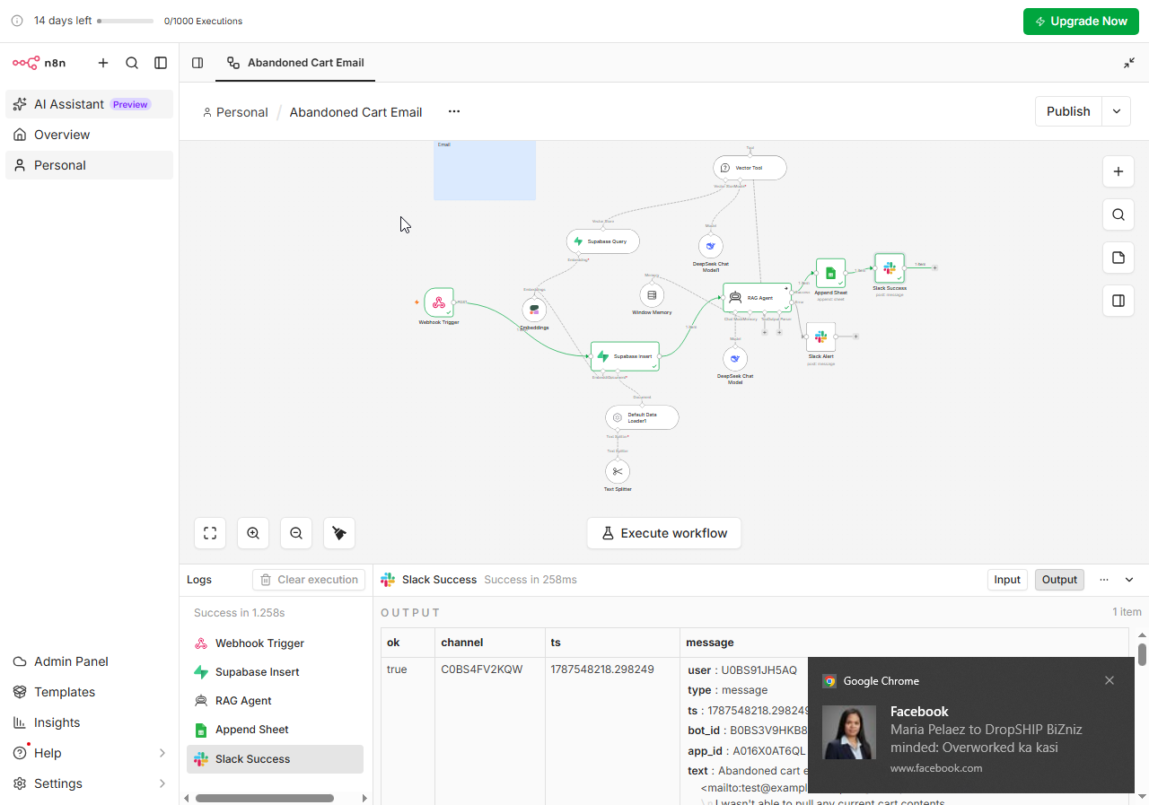Select Personal in the left sidebar
The height and width of the screenshot is (805, 1149).
(89, 165)
